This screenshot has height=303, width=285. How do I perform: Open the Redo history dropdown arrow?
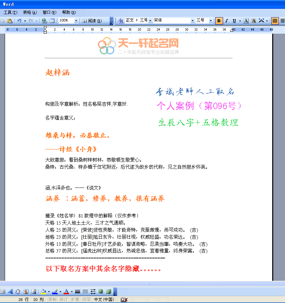[36, 21]
